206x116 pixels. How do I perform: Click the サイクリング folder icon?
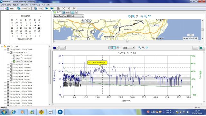tap(5, 46)
